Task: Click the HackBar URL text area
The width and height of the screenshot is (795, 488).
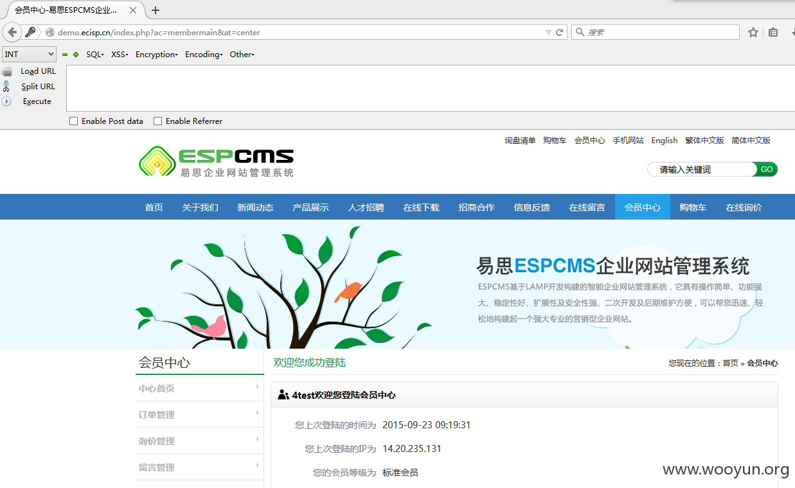Action: point(429,88)
